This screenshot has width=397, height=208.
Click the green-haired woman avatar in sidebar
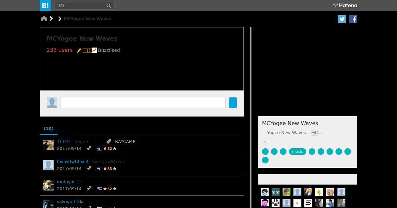[x=287, y=192]
